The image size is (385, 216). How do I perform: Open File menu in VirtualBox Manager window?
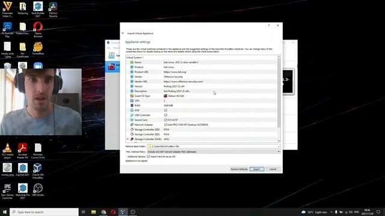[x=108, y=48]
